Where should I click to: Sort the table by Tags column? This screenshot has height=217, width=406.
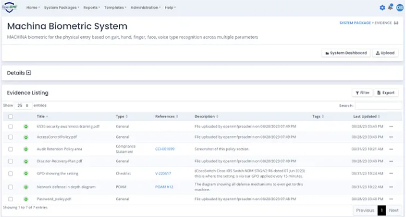pyautogui.click(x=318, y=116)
